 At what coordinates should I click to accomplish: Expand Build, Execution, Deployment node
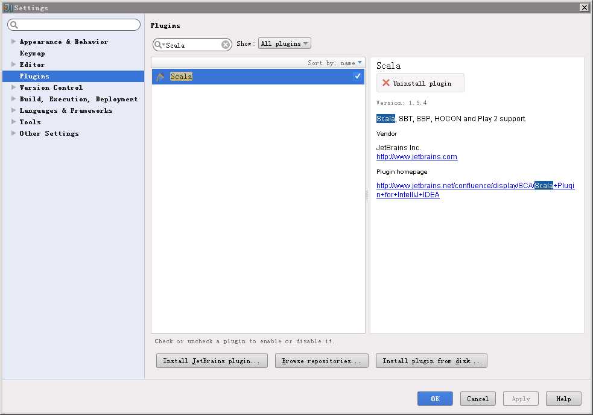13,99
